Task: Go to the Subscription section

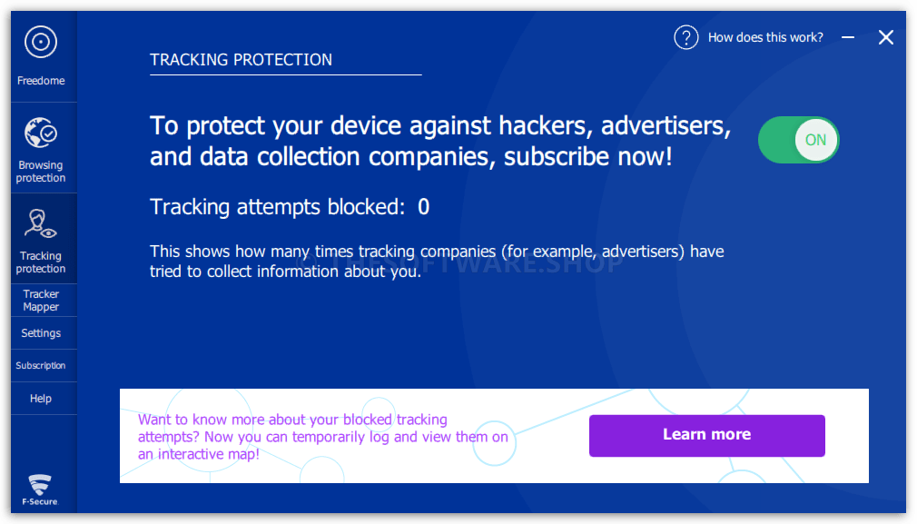Action: pyautogui.click(x=41, y=365)
